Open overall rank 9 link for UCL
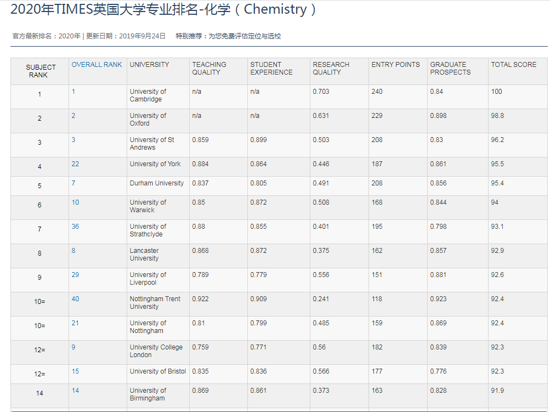The width and height of the screenshot is (550, 412). (x=73, y=347)
